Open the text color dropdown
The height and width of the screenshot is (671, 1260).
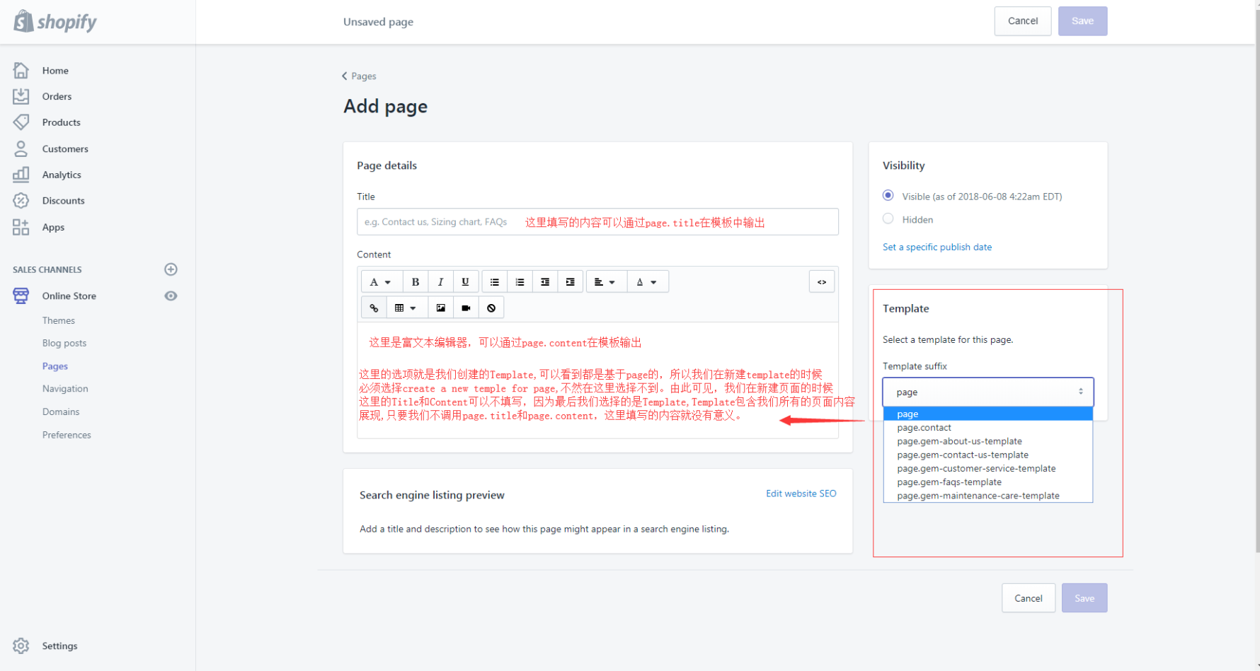648,281
